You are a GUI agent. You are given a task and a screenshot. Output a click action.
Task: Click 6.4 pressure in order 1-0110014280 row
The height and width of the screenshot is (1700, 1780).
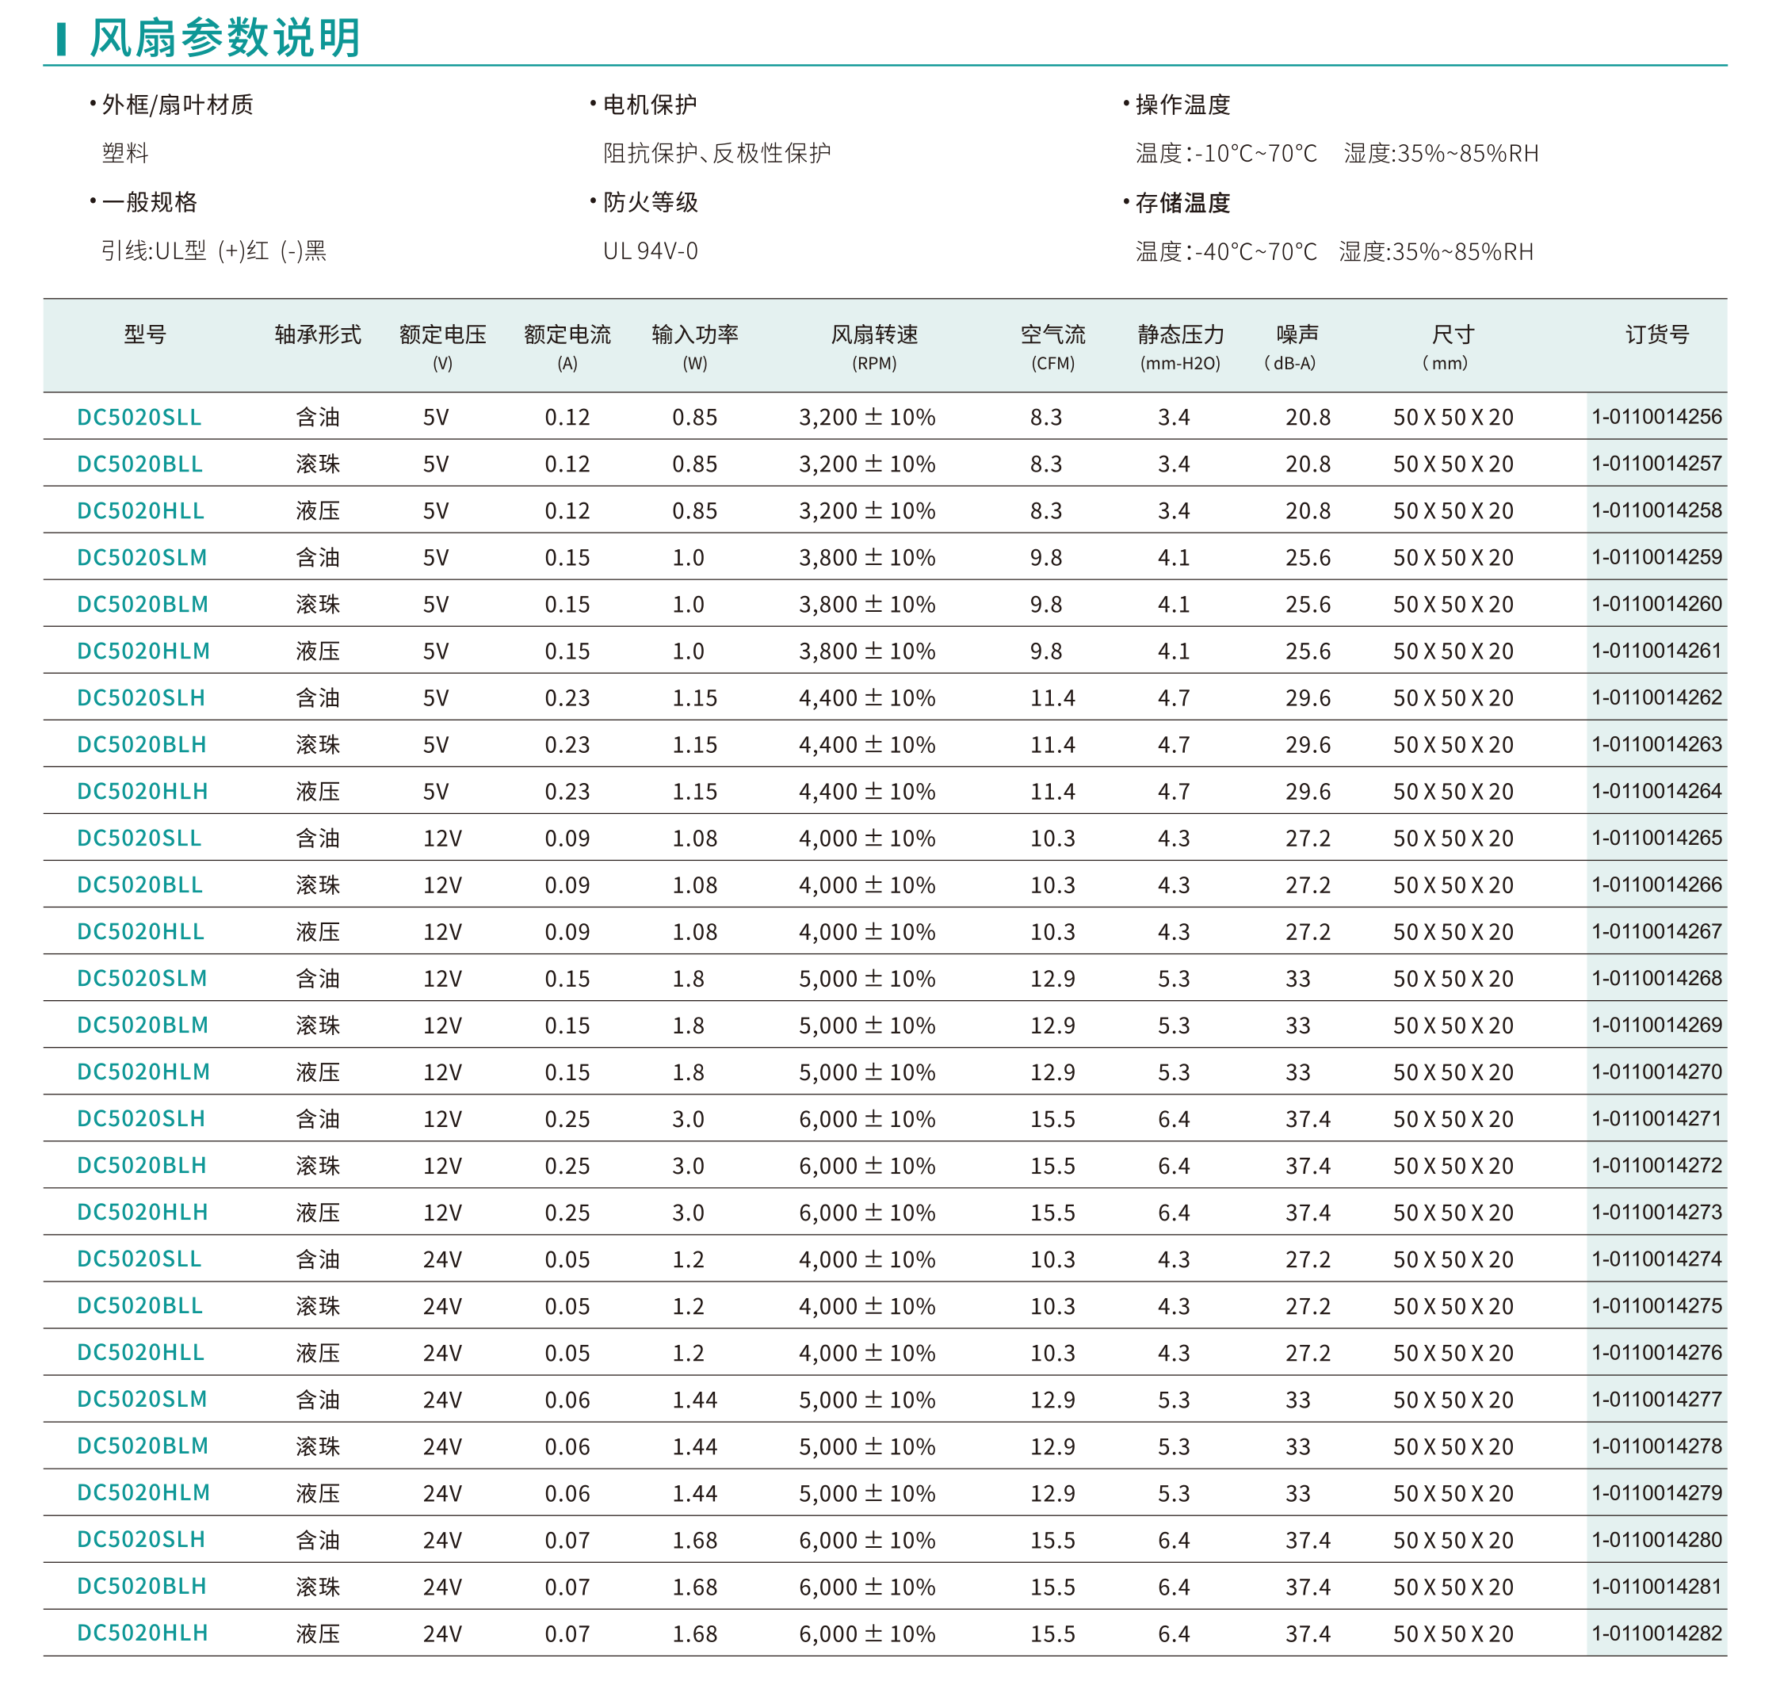1174,1541
